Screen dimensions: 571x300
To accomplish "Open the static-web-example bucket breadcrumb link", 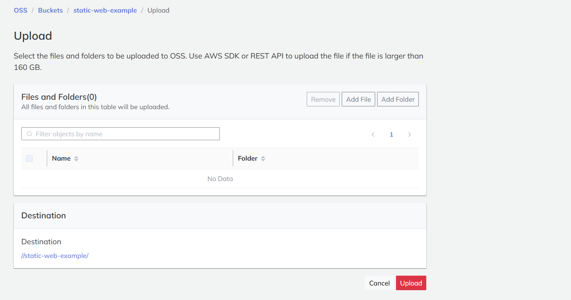I will click(x=105, y=10).
